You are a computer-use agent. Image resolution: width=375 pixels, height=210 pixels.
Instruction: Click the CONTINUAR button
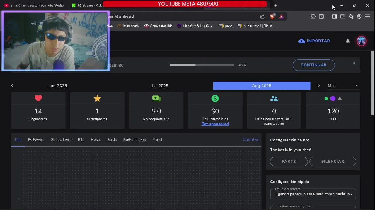(x=313, y=65)
